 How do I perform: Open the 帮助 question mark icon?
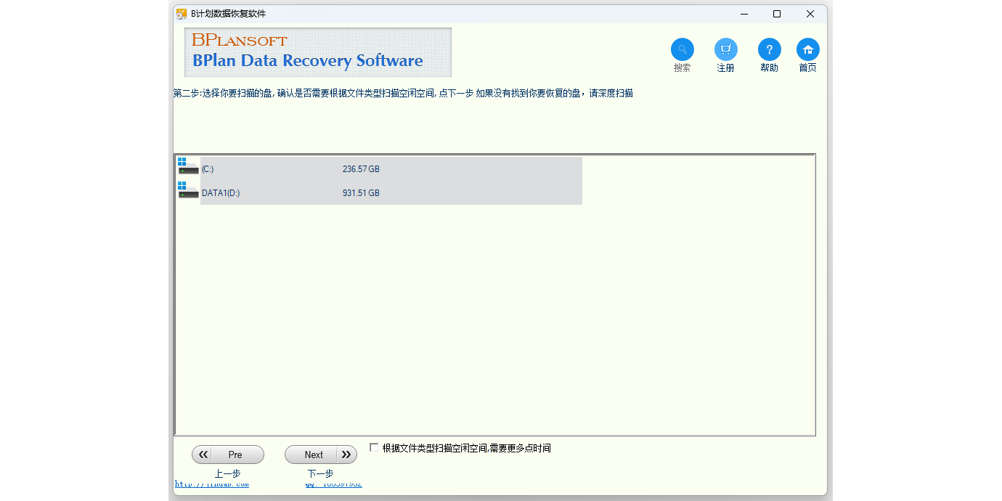point(769,49)
